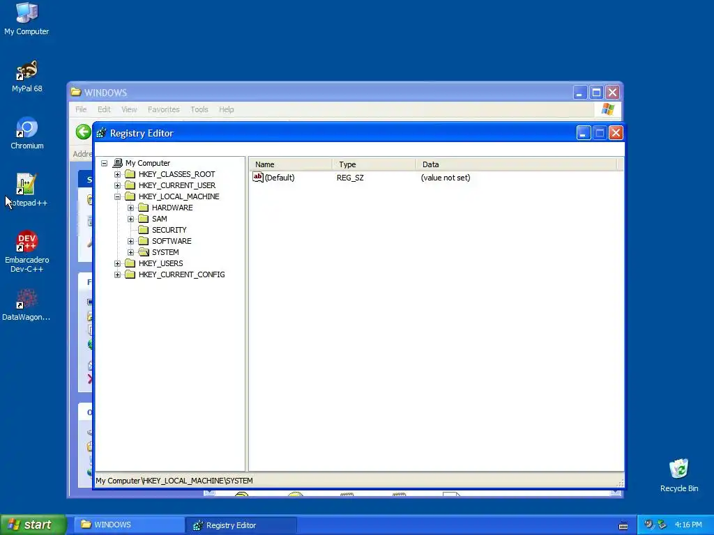Open Favorites menu in WINDOWS explorer
The width and height of the screenshot is (714, 535).
(x=163, y=109)
